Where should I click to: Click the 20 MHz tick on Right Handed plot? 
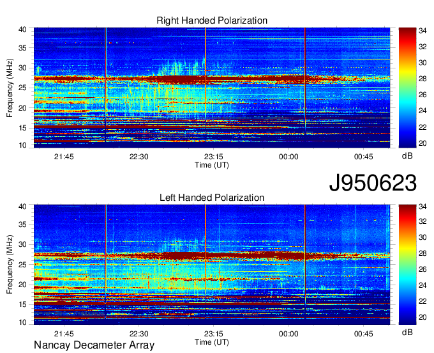(x=23, y=108)
